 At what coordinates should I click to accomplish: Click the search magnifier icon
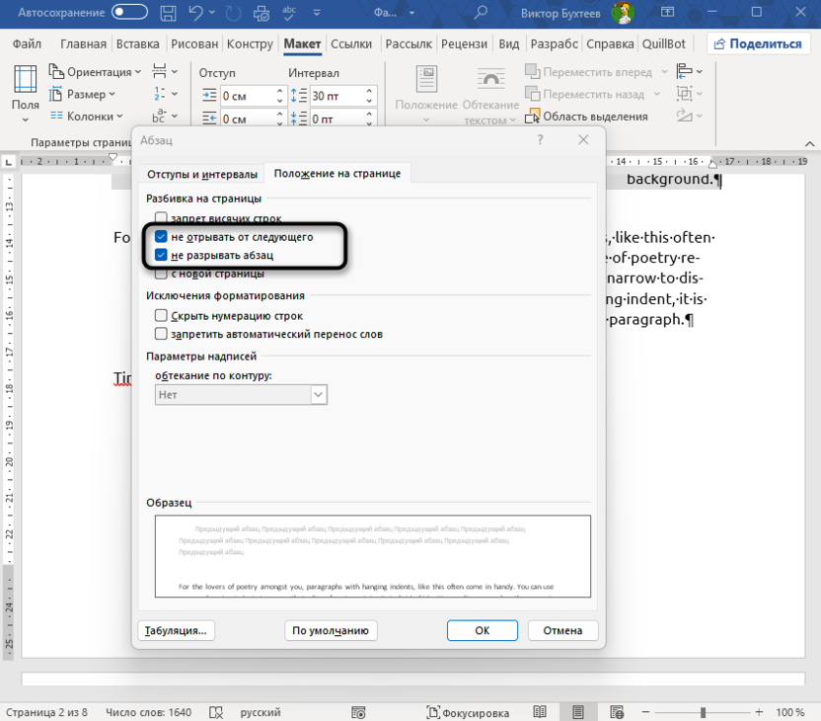click(481, 13)
